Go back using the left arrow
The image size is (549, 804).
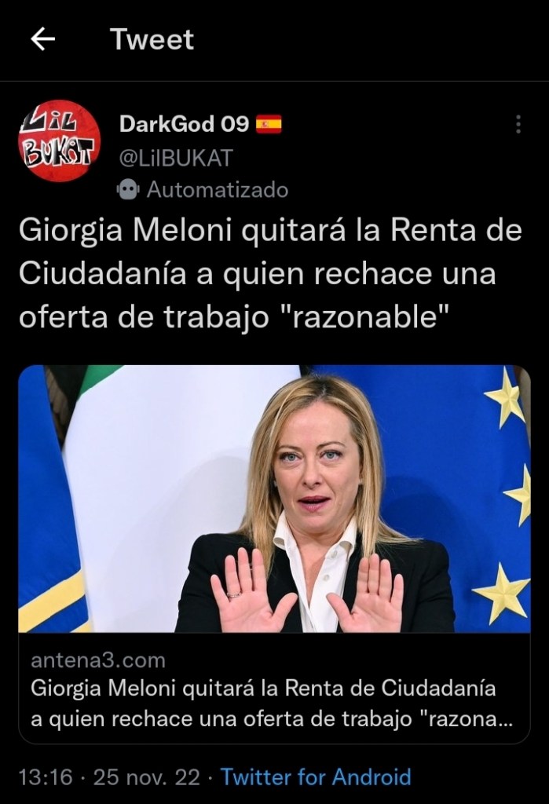click(43, 39)
